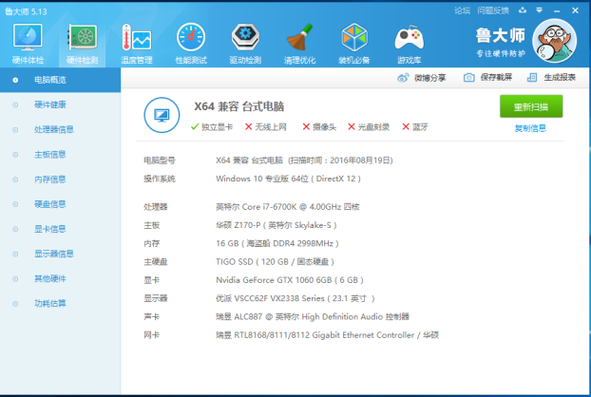Open 硬件体检 hardware checkup icon
The width and height of the screenshot is (591, 397).
pos(28,37)
